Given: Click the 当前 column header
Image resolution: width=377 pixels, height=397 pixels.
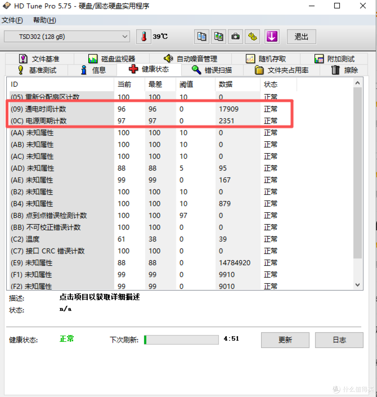Looking at the screenshot, I should coord(130,84).
